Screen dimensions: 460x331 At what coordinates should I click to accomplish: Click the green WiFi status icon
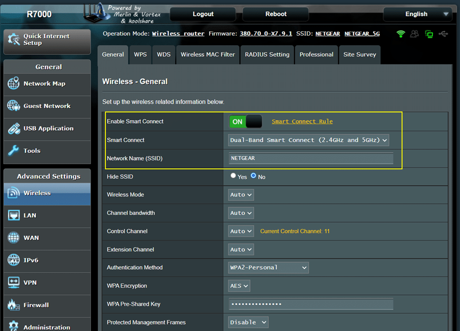(x=401, y=34)
